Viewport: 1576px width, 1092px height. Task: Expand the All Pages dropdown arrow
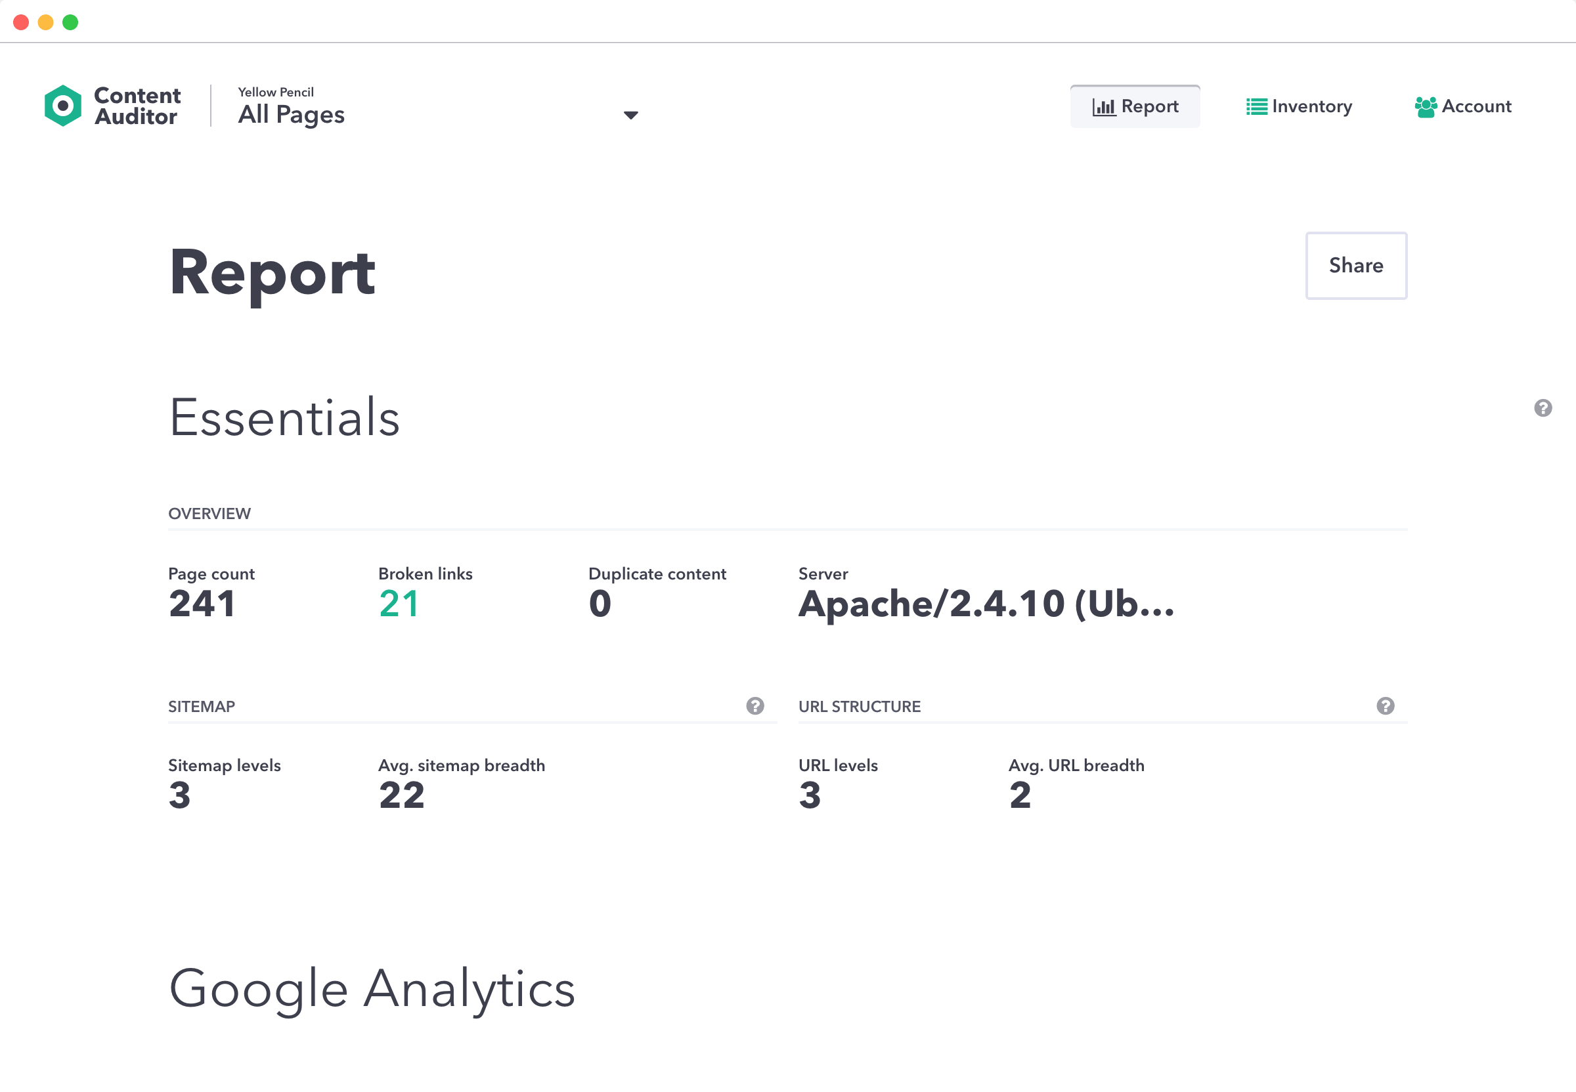[630, 115]
